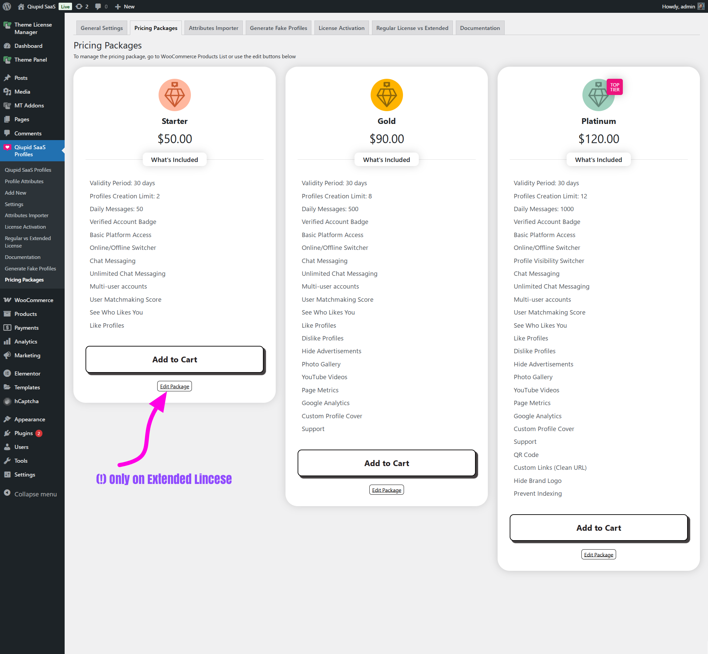Click the Starter package diamond icon
This screenshot has width=708, height=654.
[x=174, y=95]
